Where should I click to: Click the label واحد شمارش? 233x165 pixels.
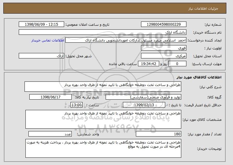click(88, 134)
